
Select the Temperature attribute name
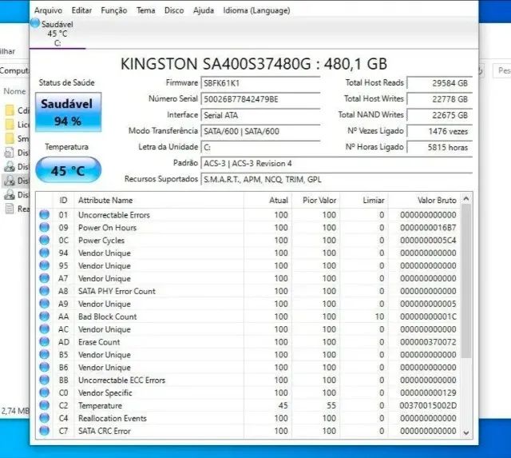point(100,406)
